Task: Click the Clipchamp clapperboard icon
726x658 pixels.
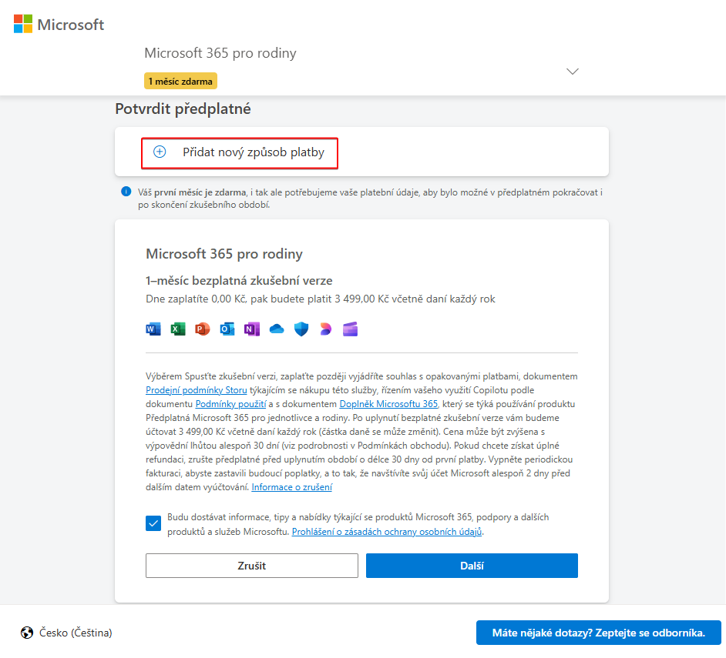Action: tap(351, 329)
